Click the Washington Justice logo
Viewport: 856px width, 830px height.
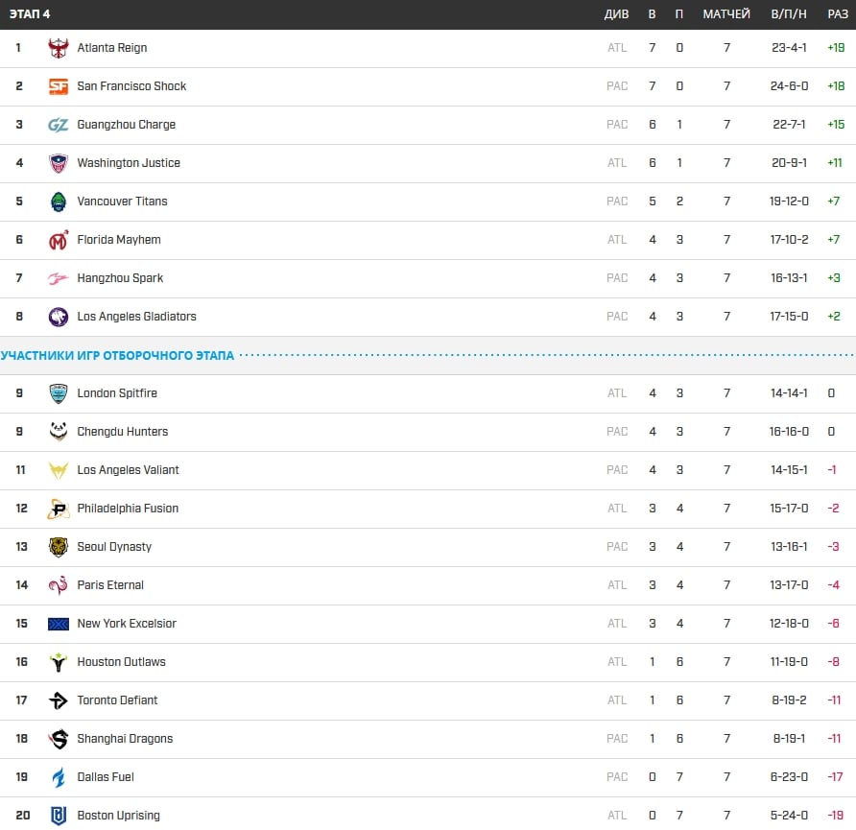click(59, 163)
